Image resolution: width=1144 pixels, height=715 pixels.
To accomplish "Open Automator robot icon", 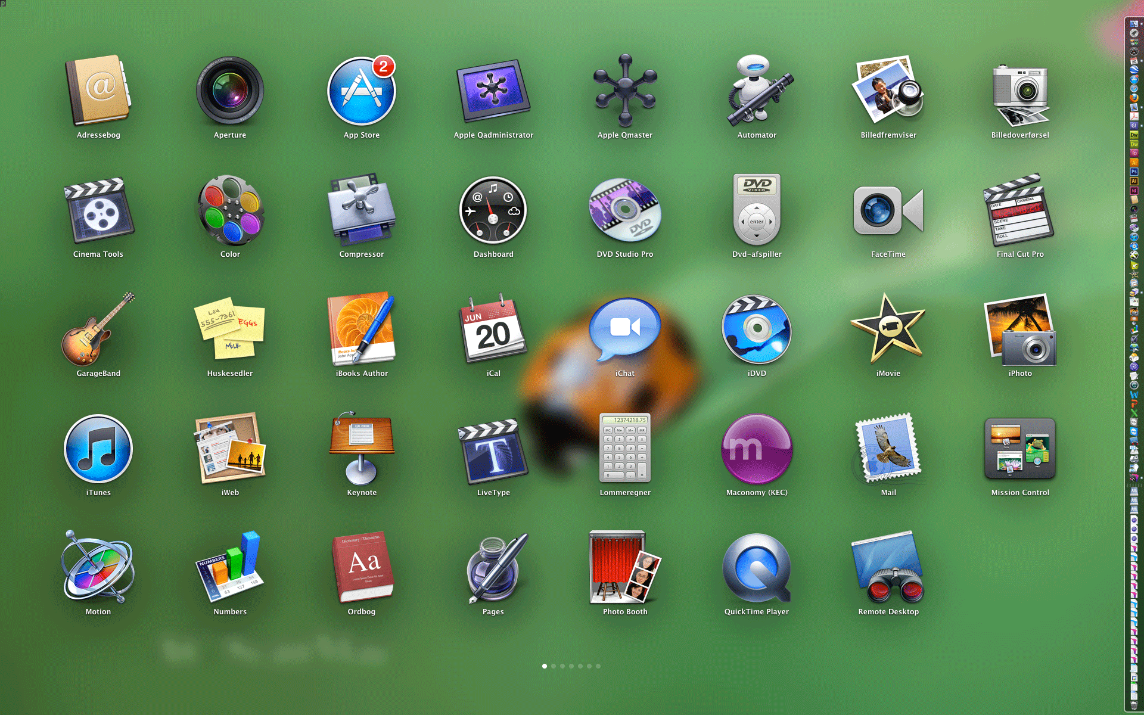I will coord(757,91).
